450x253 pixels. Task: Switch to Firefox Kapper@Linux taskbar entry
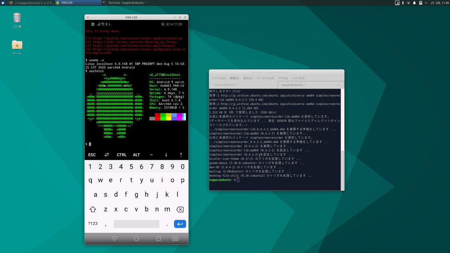[32, 3]
